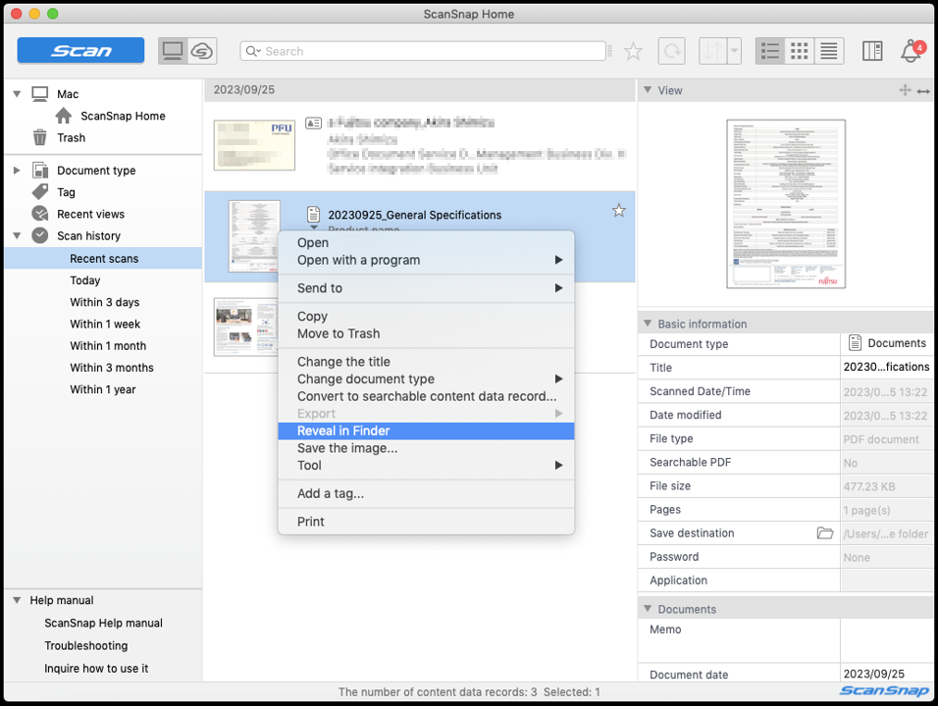Open Troubleshooting link
The image size is (938, 706).
(x=85, y=645)
